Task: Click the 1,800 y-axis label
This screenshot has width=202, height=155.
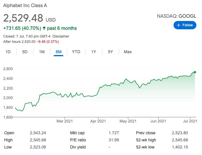Action: coord(8,107)
